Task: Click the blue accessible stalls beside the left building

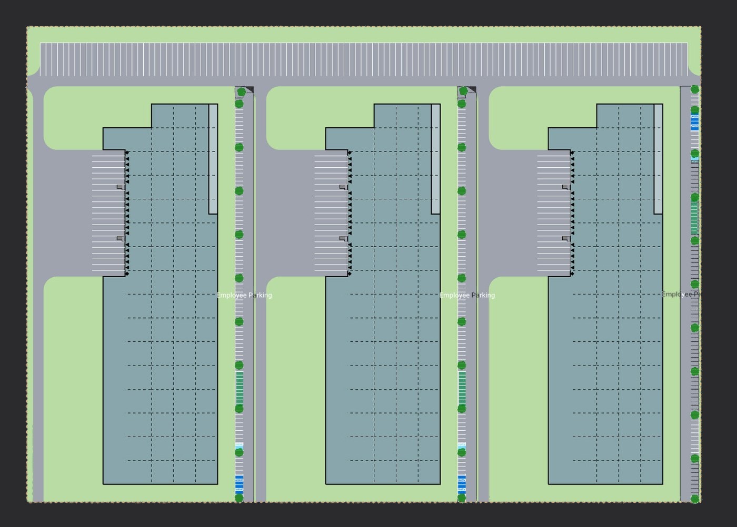Action: [240, 484]
